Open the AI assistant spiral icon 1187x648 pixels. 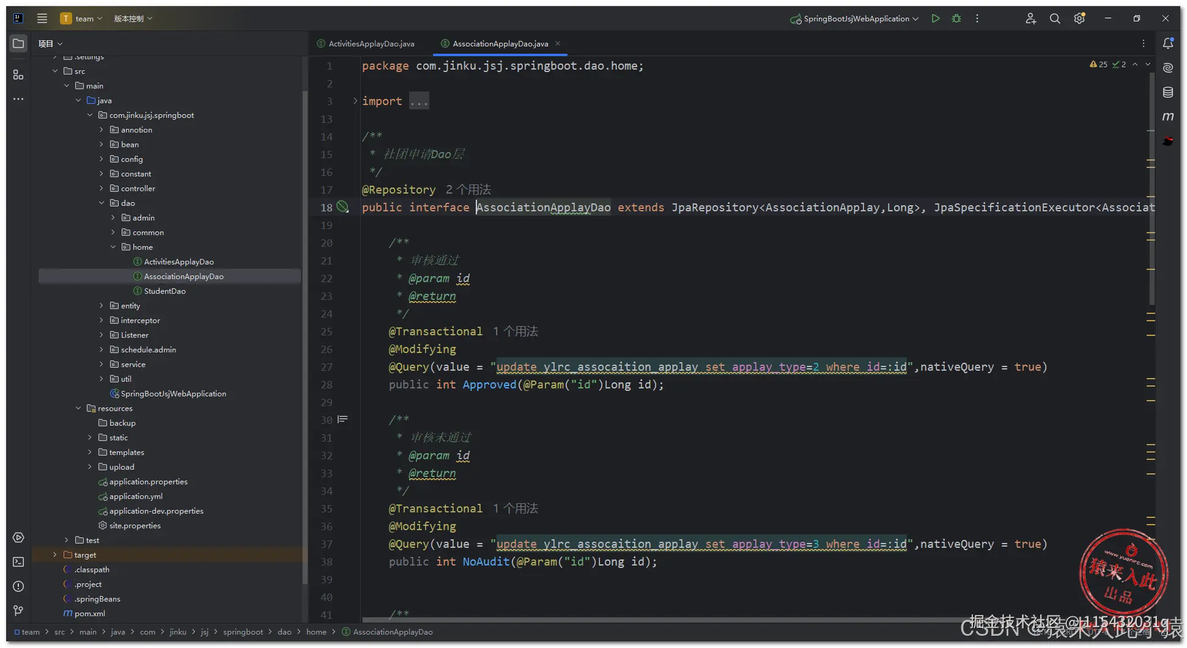(1168, 68)
